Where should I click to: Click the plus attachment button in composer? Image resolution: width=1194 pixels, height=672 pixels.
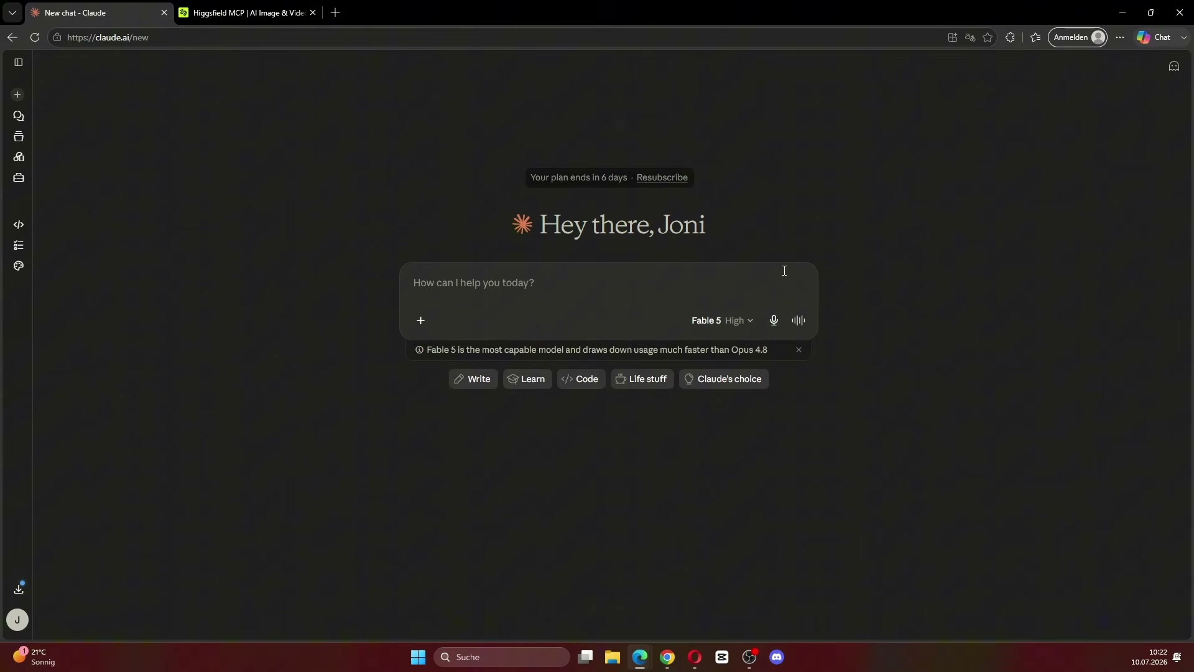tap(420, 320)
